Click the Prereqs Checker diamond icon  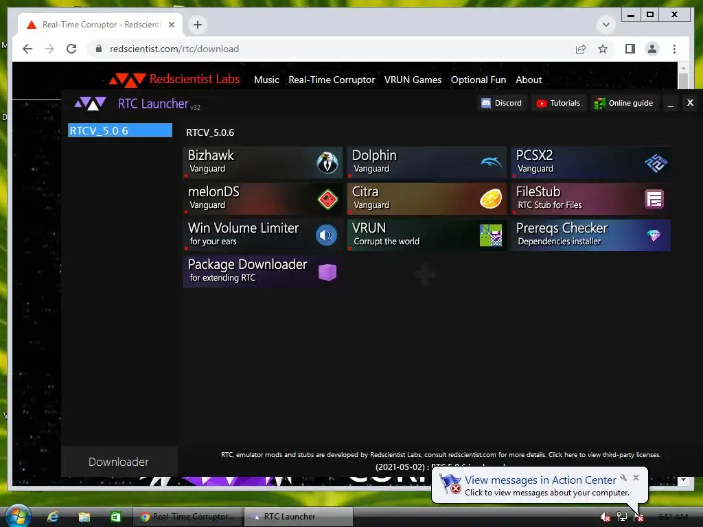(x=654, y=235)
